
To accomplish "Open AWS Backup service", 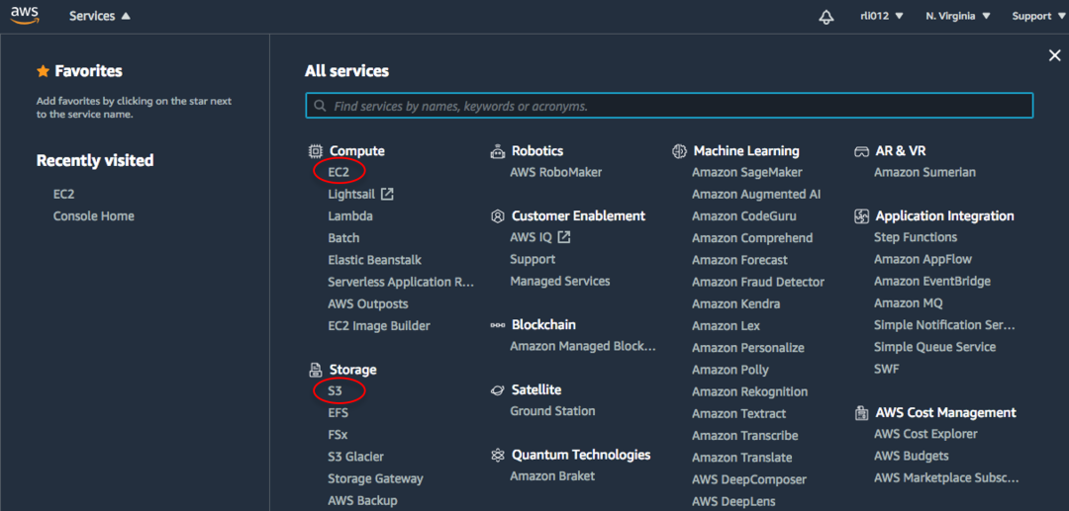I will pos(362,501).
